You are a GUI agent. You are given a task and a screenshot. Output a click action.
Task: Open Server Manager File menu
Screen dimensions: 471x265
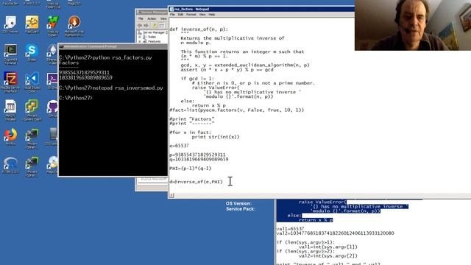141,18
